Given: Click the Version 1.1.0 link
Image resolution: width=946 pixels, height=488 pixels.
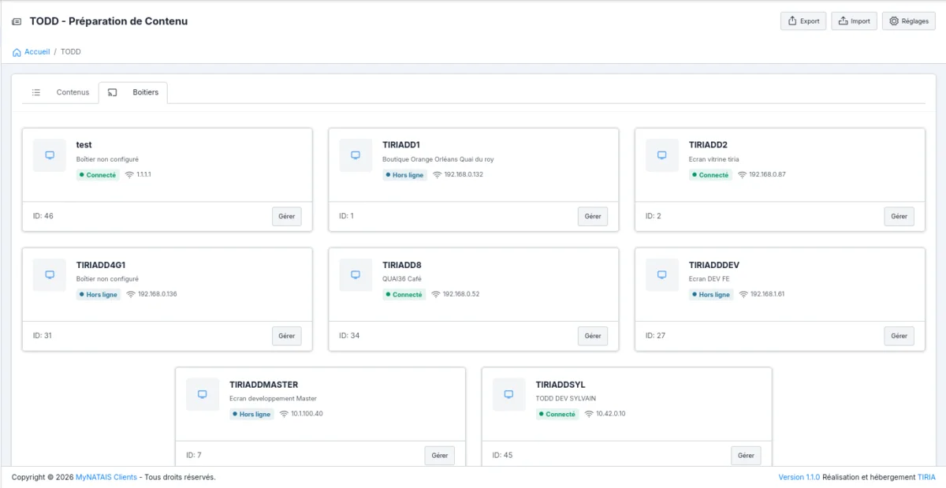Looking at the screenshot, I should [799, 477].
